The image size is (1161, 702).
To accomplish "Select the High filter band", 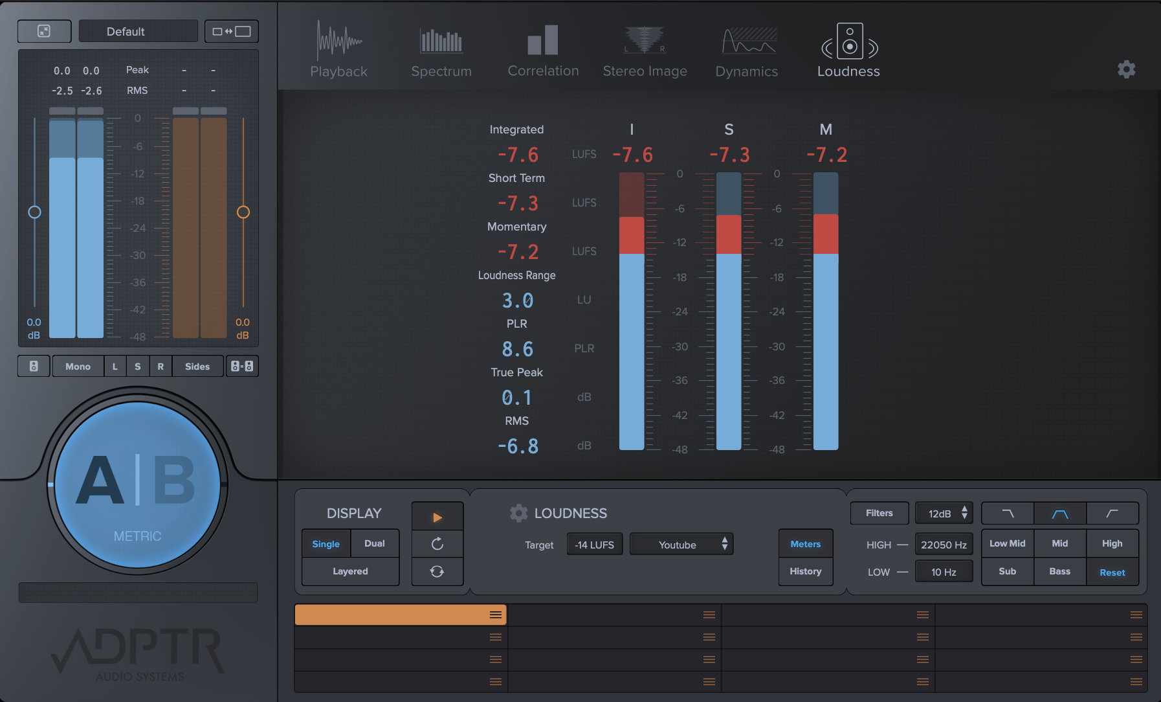I will click(x=1112, y=543).
